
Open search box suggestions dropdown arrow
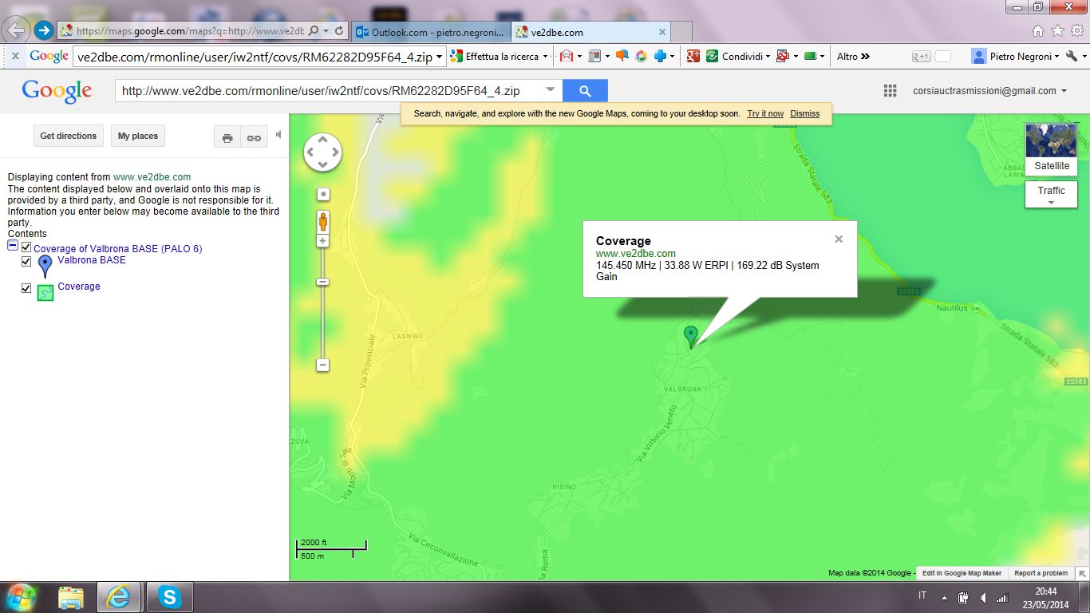click(x=550, y=90)
